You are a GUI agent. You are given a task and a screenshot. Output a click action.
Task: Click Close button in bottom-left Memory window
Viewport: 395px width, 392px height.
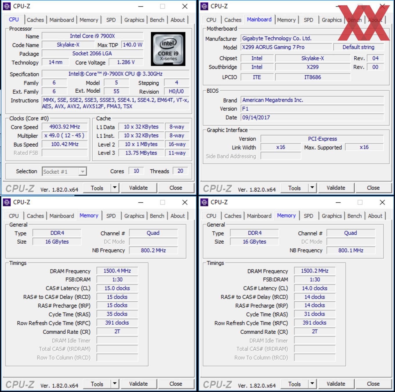pyautogui.click(x=176, y=384)
